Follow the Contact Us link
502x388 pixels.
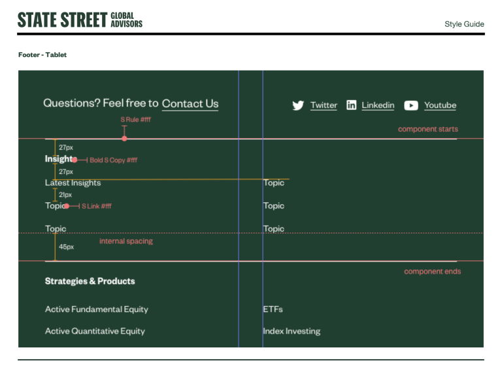[x=190, y=104]
